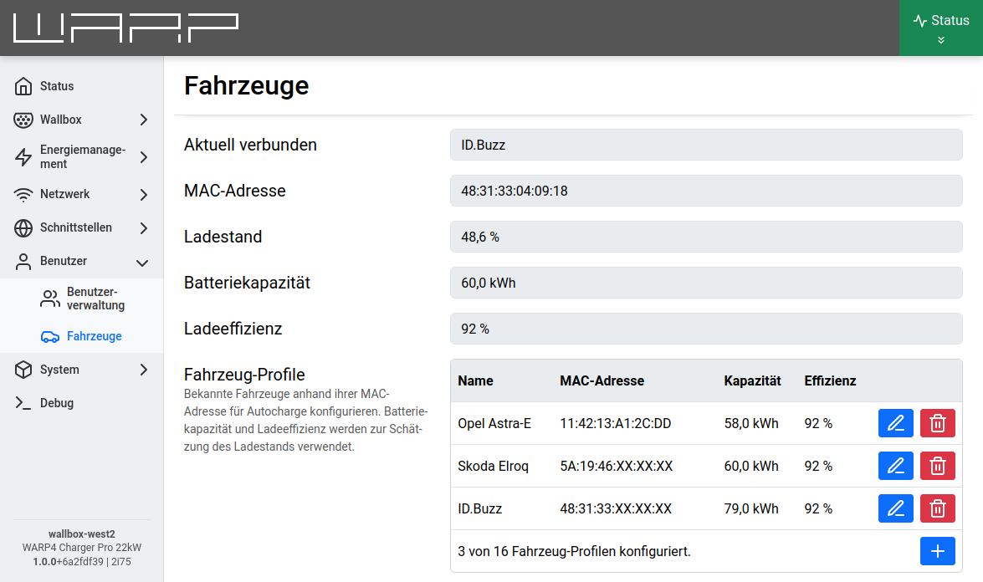Click the System cube icon
Screen dimensions: 983x582
(23, 370)
